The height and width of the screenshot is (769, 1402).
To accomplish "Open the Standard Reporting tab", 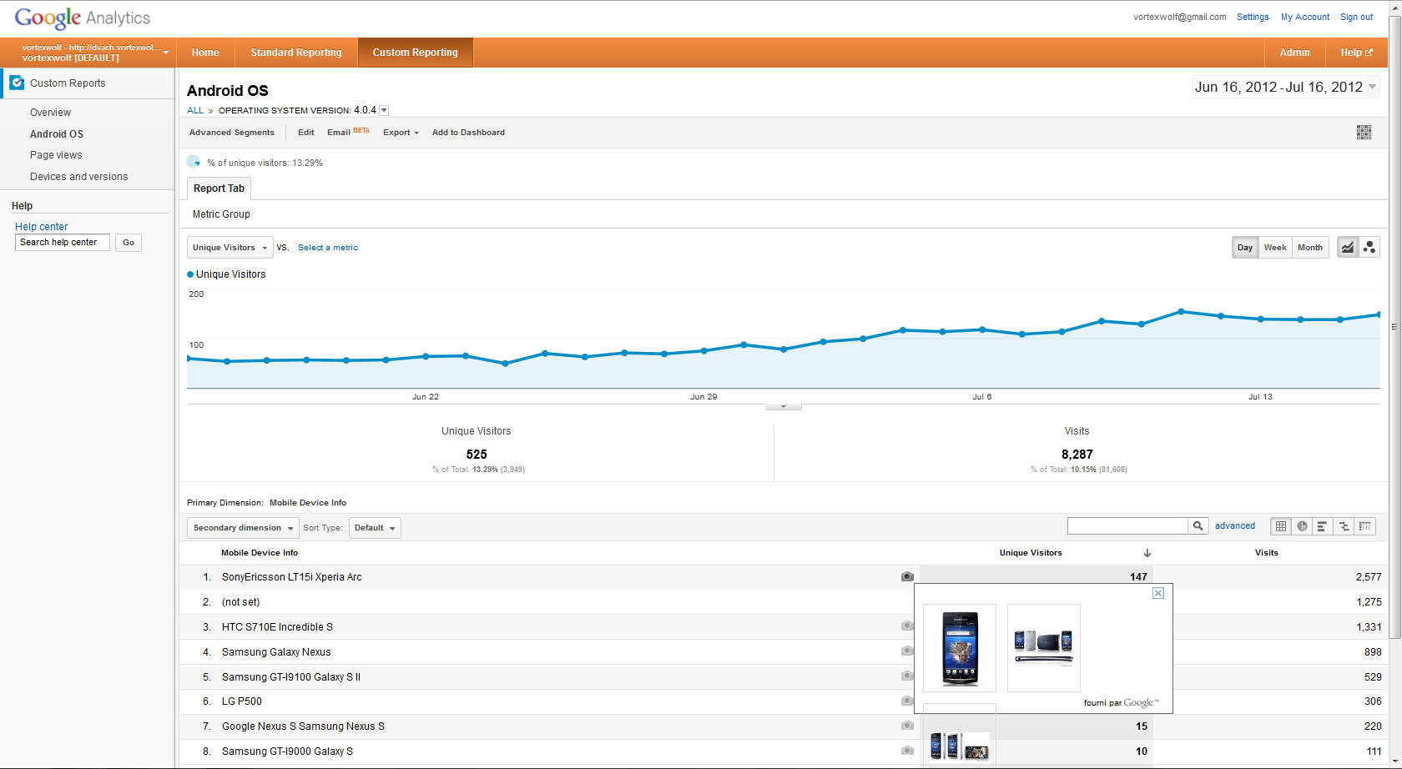I will point(296,53).
